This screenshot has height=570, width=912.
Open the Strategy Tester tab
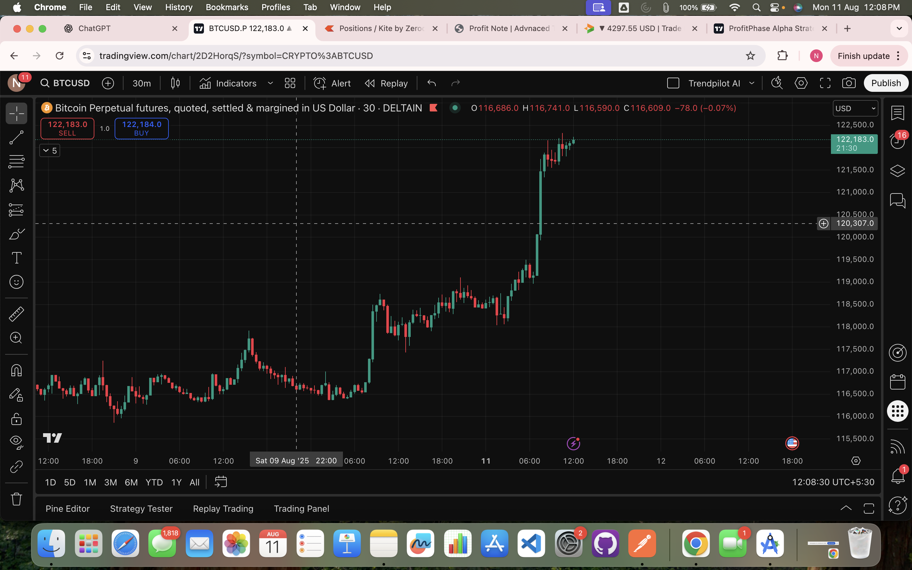(141, 509)
